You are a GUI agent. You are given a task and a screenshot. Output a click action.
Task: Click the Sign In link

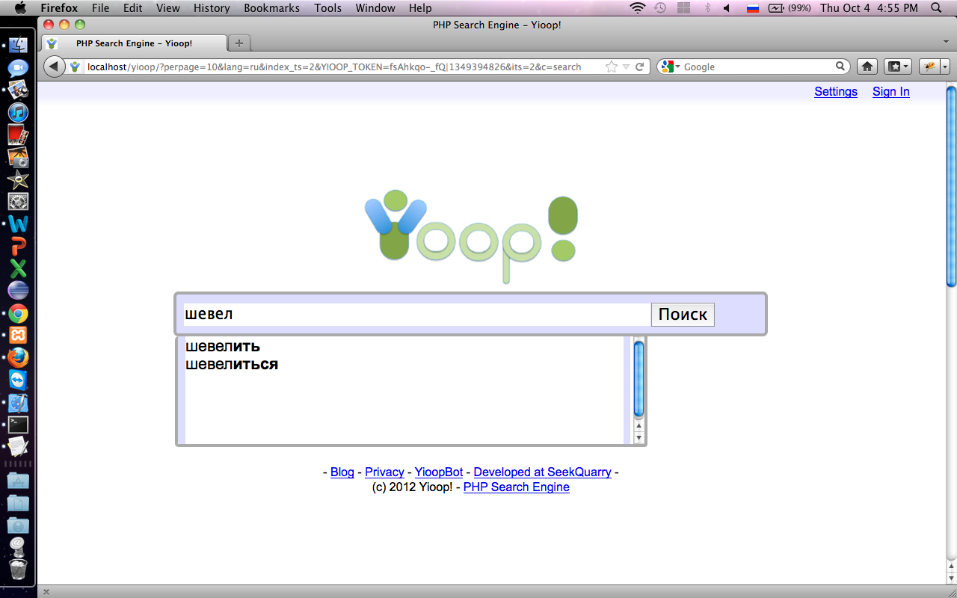coord(891,92)
